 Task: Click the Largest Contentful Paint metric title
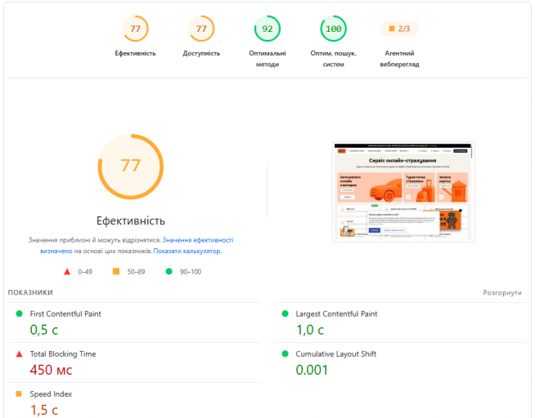pyautogui.click(x=336, y=313)
